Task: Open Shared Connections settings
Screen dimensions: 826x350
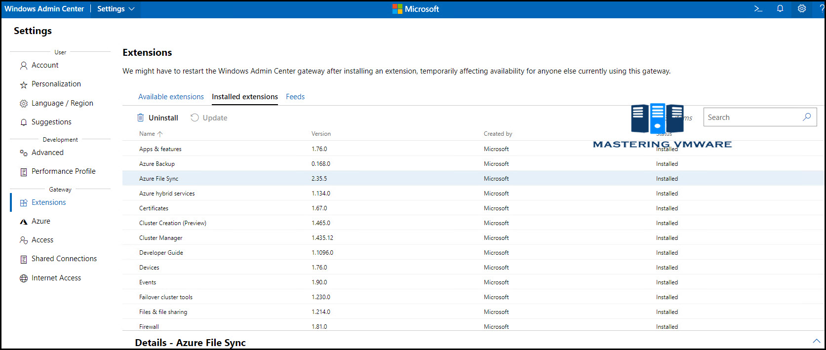Action: 64,259
